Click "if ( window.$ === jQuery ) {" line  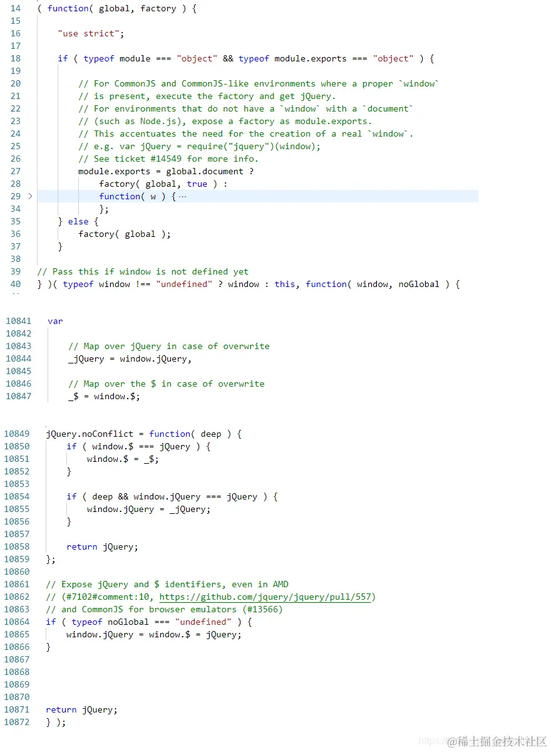pos(138,446)
